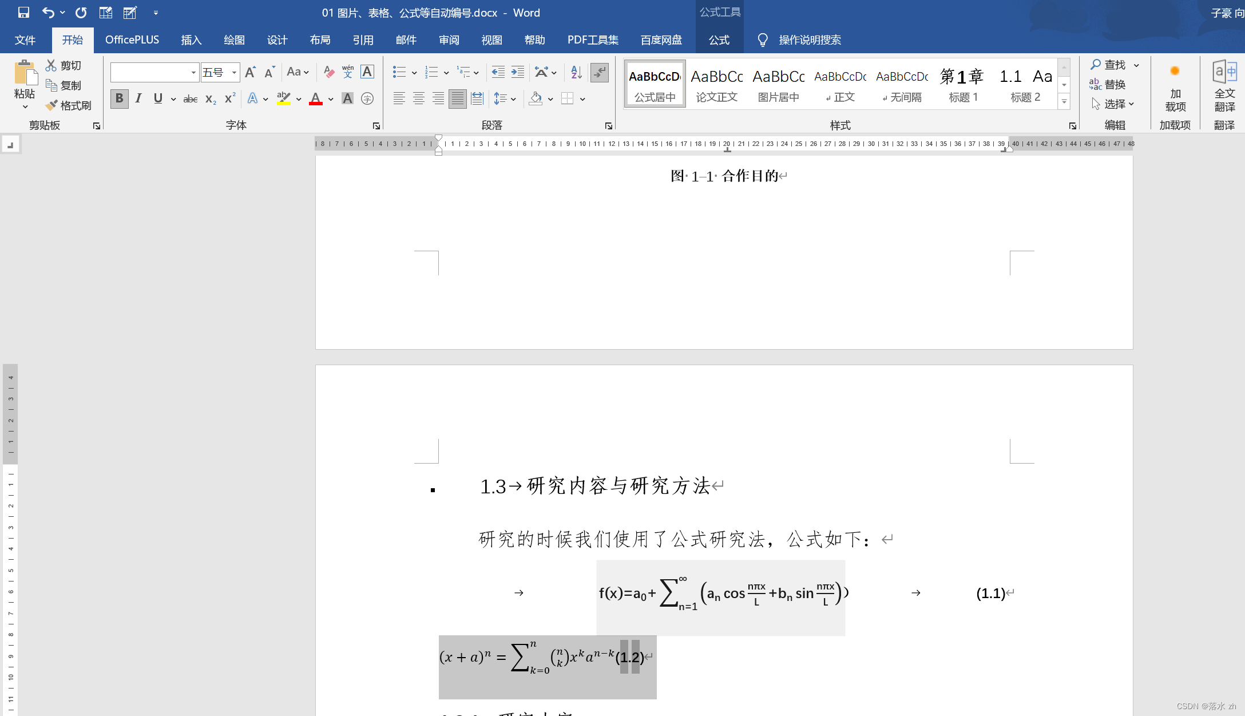Open phonetic guide wén icon
This screenshot has width=1245, height=716.
pos(348,72)
